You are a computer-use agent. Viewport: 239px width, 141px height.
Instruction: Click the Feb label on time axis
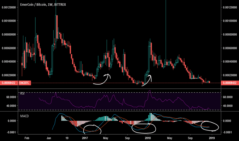27,138
